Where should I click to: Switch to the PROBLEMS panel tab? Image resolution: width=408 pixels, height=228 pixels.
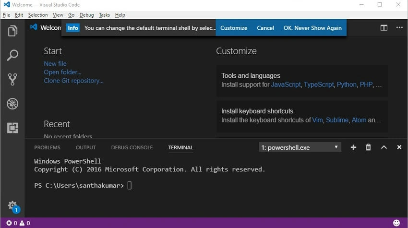click(x=47, y=147)
